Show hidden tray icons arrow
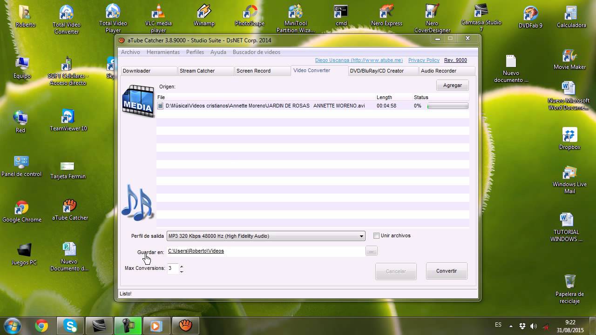This screenshot has width=596, height=335. coord(511,326)
